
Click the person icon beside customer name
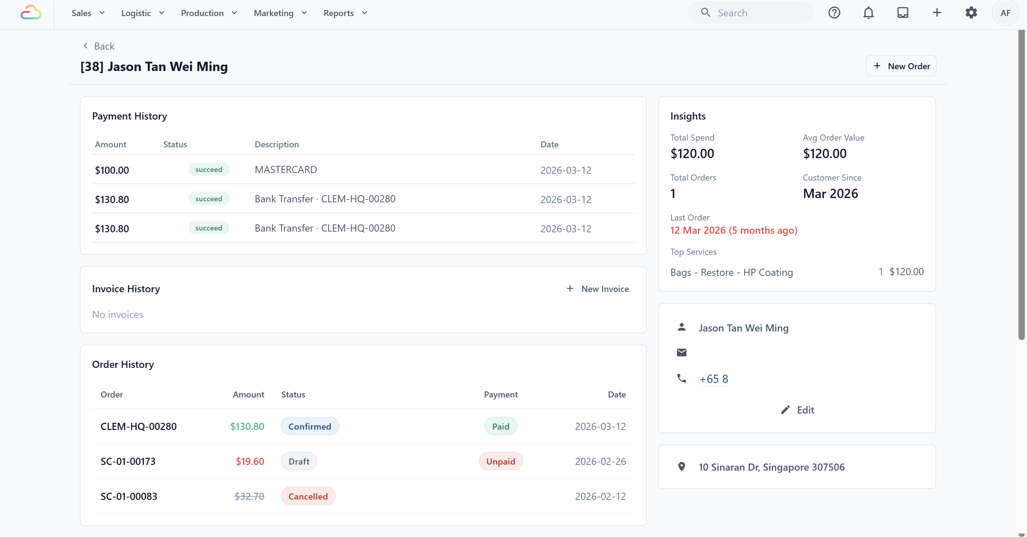681,327
